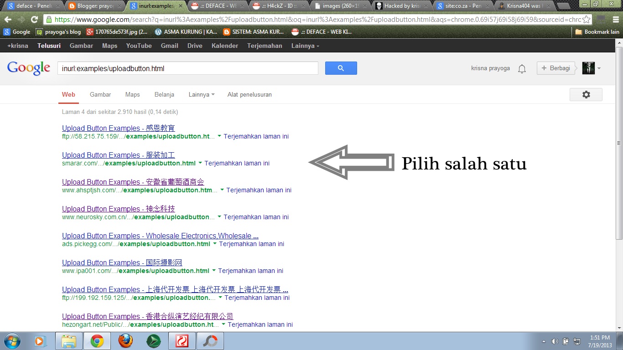
Task: Expand account dropdown arrow beside avatar
Action: pyautogui.click(x=599, y=69)
